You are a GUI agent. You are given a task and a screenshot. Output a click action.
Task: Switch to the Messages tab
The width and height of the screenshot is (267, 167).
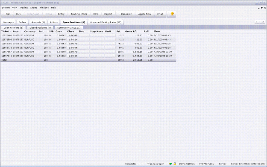9,22
